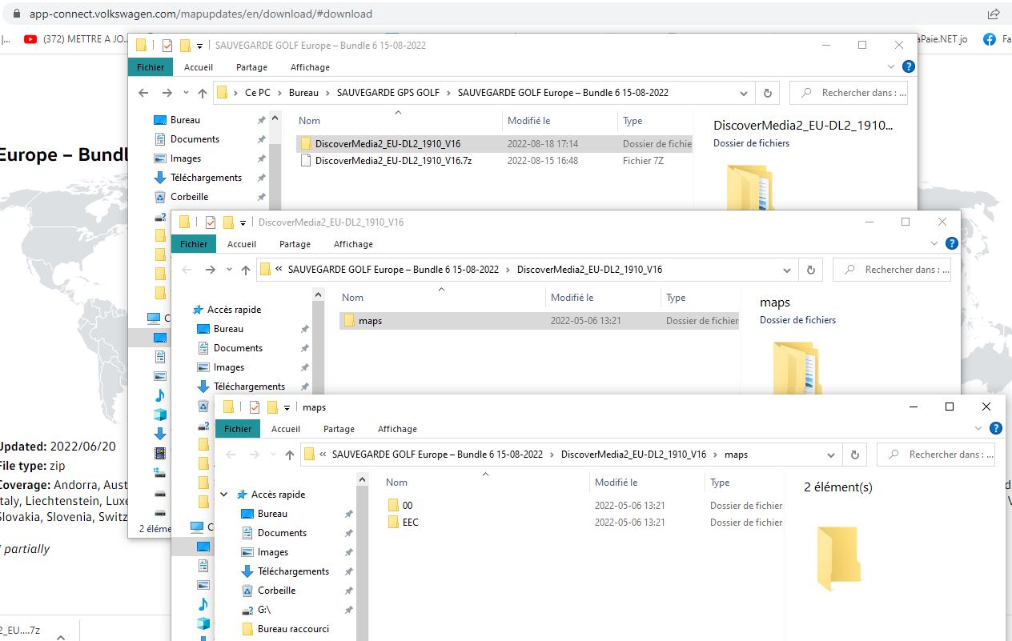Open Affichage tab in DiscoverMedia2 window

pos(353,244)
